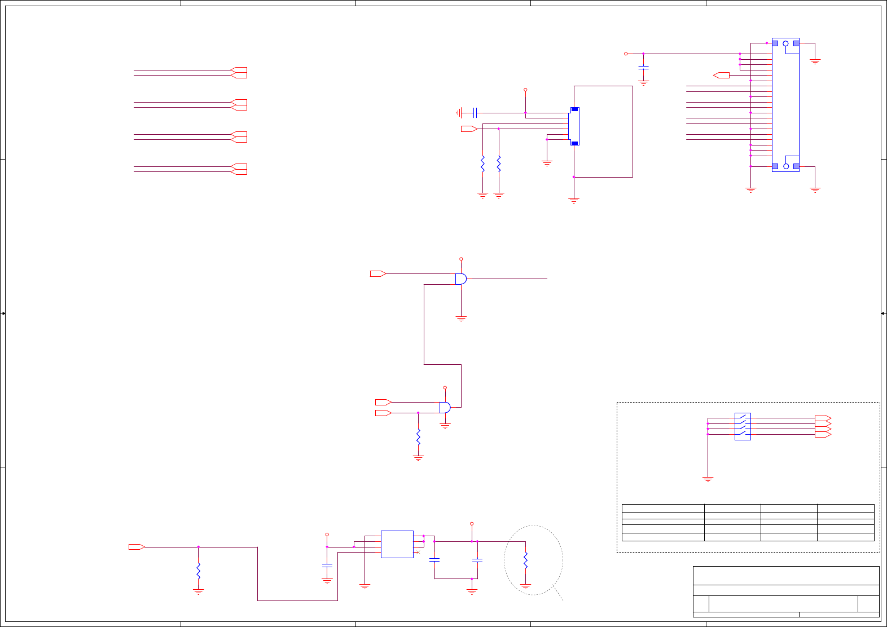The height and width of the screenshot is (627, 887).
Task: Select the horizontal capacitor next to the sideways ground
Action: point(475,113)
